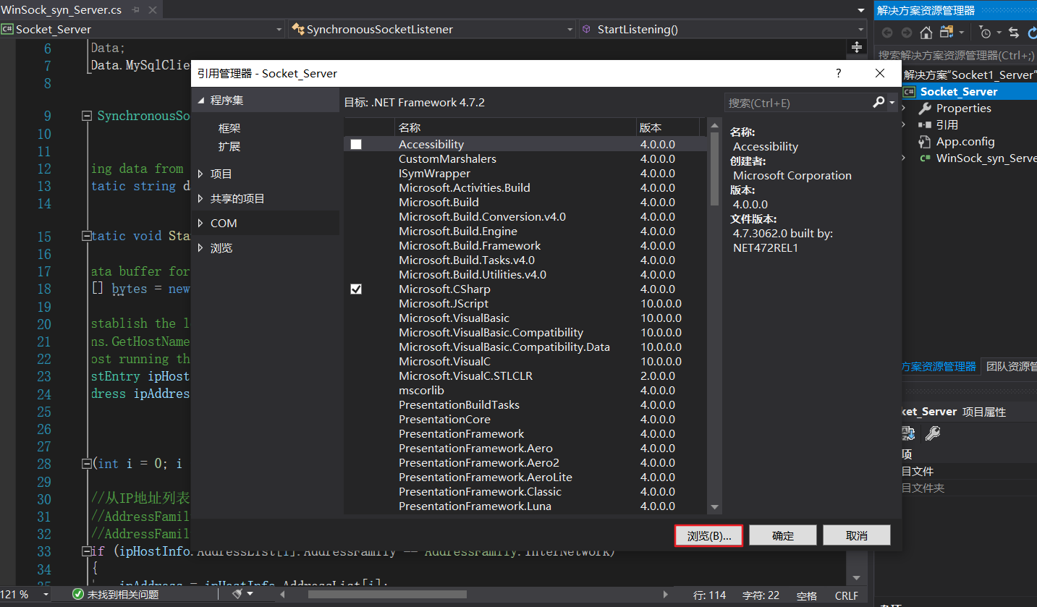Sort list by the 名称 column header
1037x607 pixels.
click(x=515, y=127)
